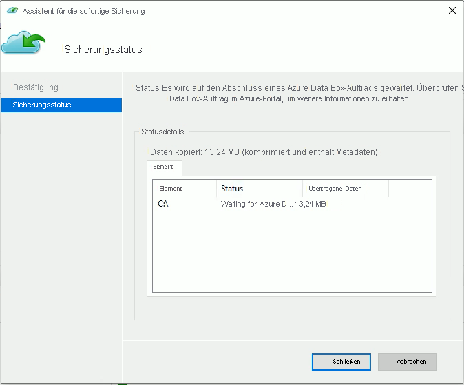Close the backup assistant window
This screenshot has height=385, width=464.
tap(452, 11)
